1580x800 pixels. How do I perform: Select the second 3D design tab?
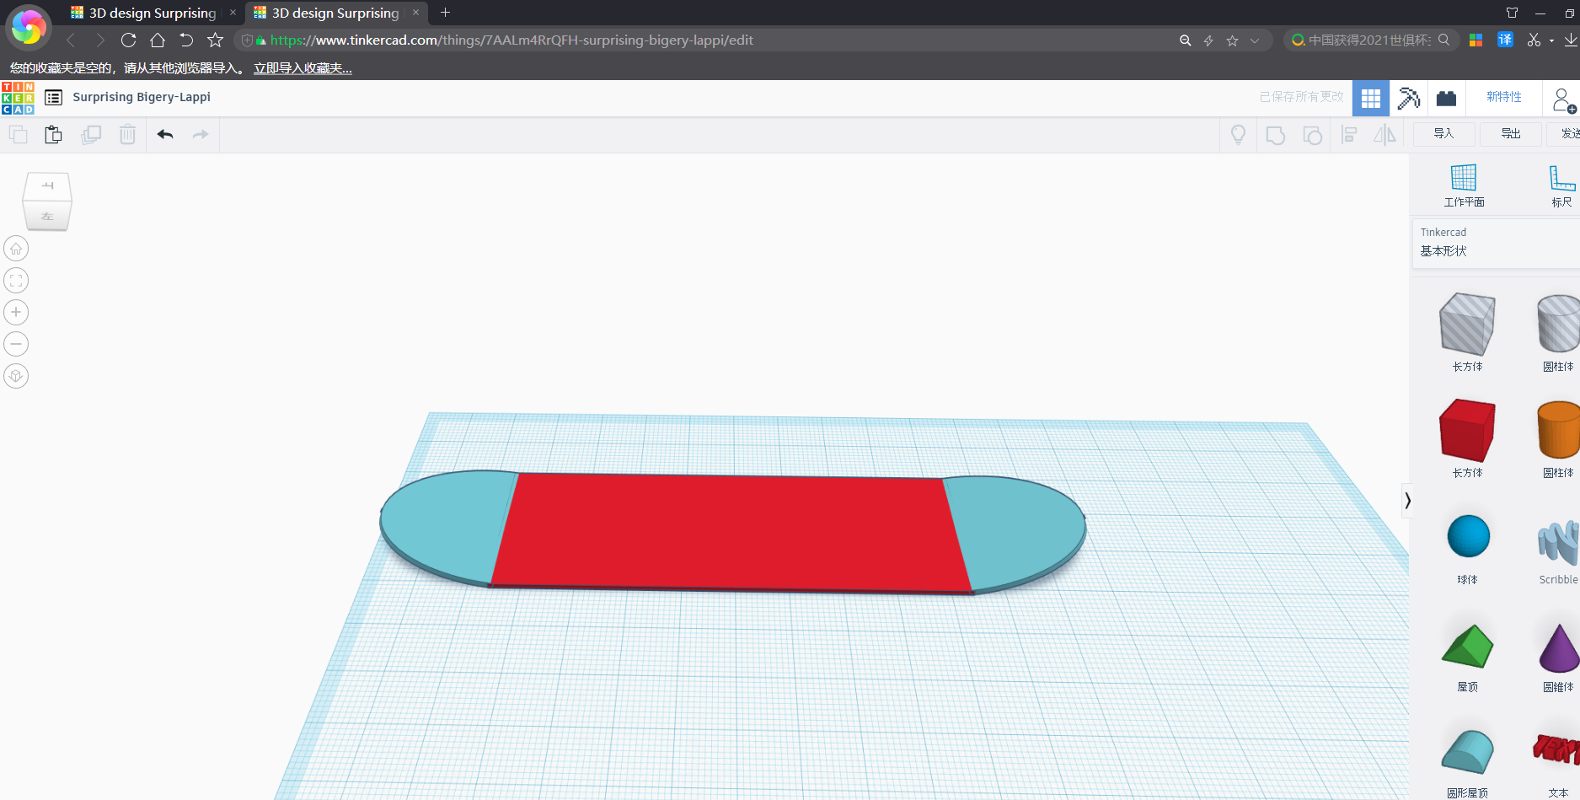(x=335, y=13)
